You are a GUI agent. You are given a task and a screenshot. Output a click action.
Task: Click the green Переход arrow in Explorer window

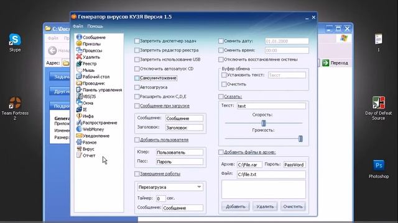point(326,63)
